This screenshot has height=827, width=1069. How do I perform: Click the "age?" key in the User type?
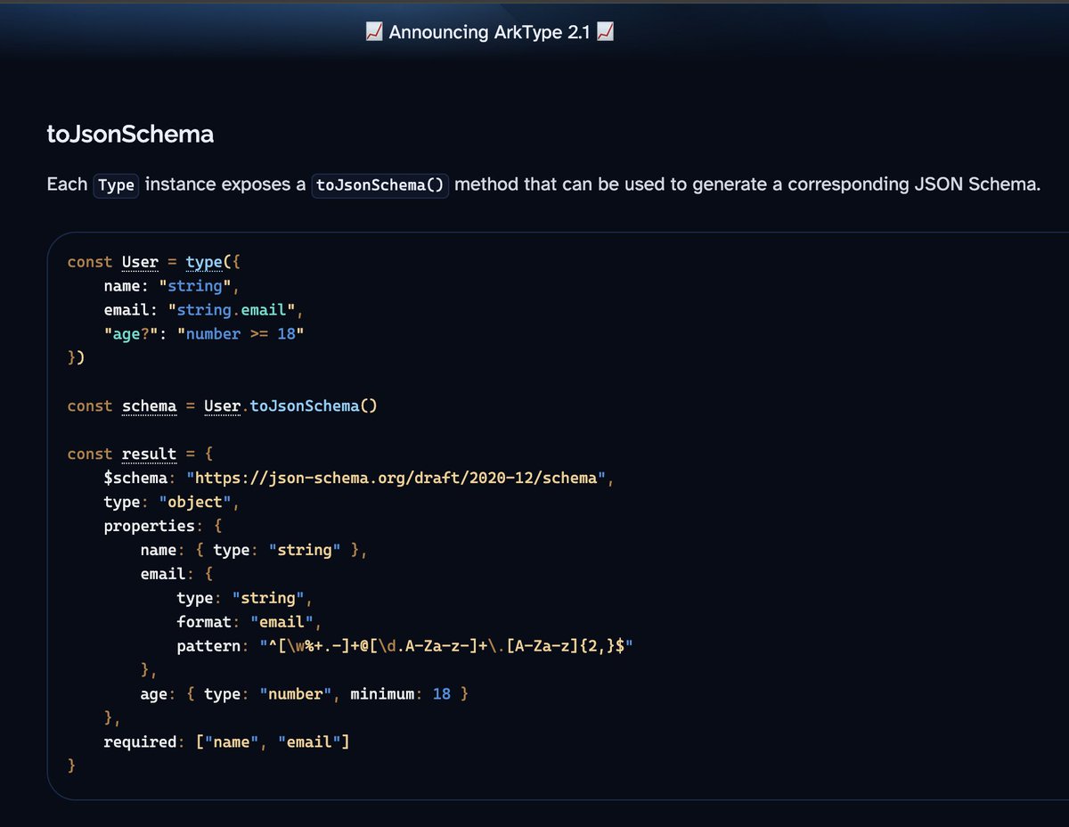click(132, 334)
